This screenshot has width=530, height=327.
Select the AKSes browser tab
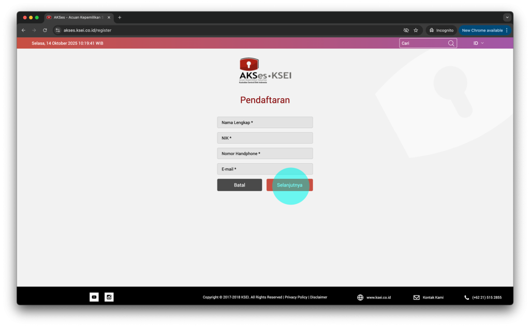tap(78, 17)
